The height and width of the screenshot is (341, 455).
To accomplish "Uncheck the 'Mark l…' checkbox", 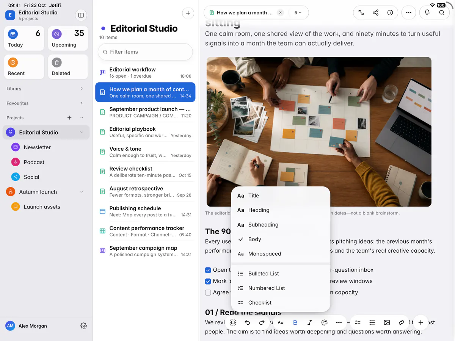I will tap(208, 281).
